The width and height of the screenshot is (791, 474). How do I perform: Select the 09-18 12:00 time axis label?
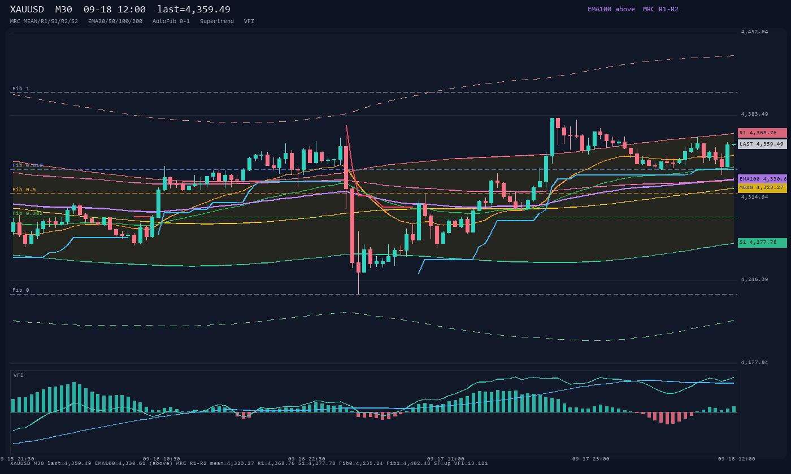coord(737,459)
